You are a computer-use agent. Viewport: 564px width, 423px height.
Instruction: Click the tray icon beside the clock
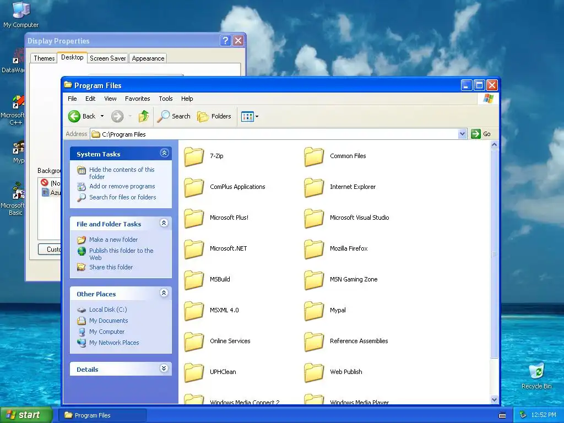tap(523, 415)
